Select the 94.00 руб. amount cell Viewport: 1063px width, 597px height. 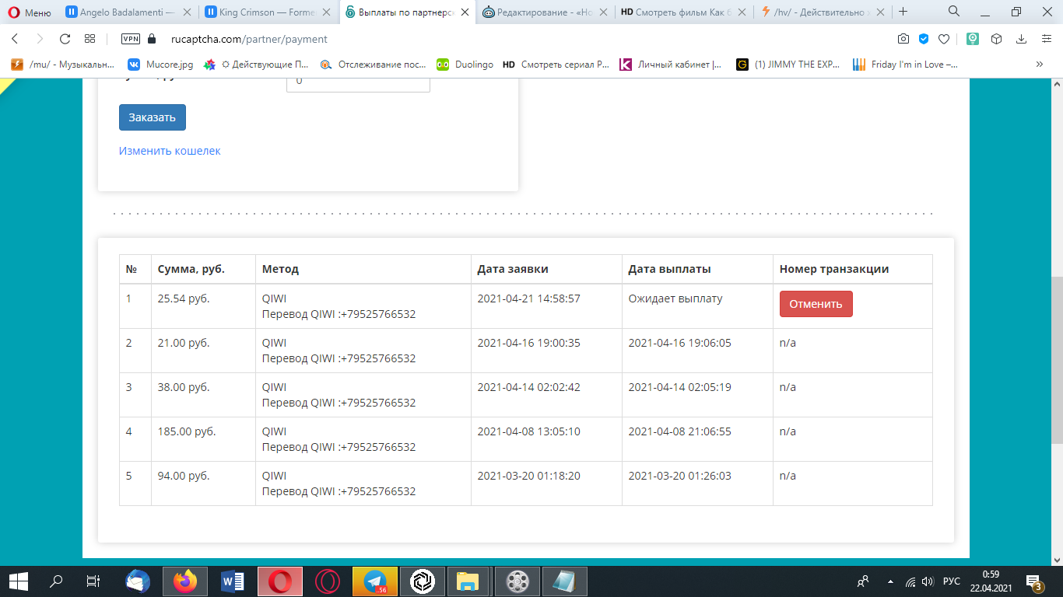pos(203,484)
